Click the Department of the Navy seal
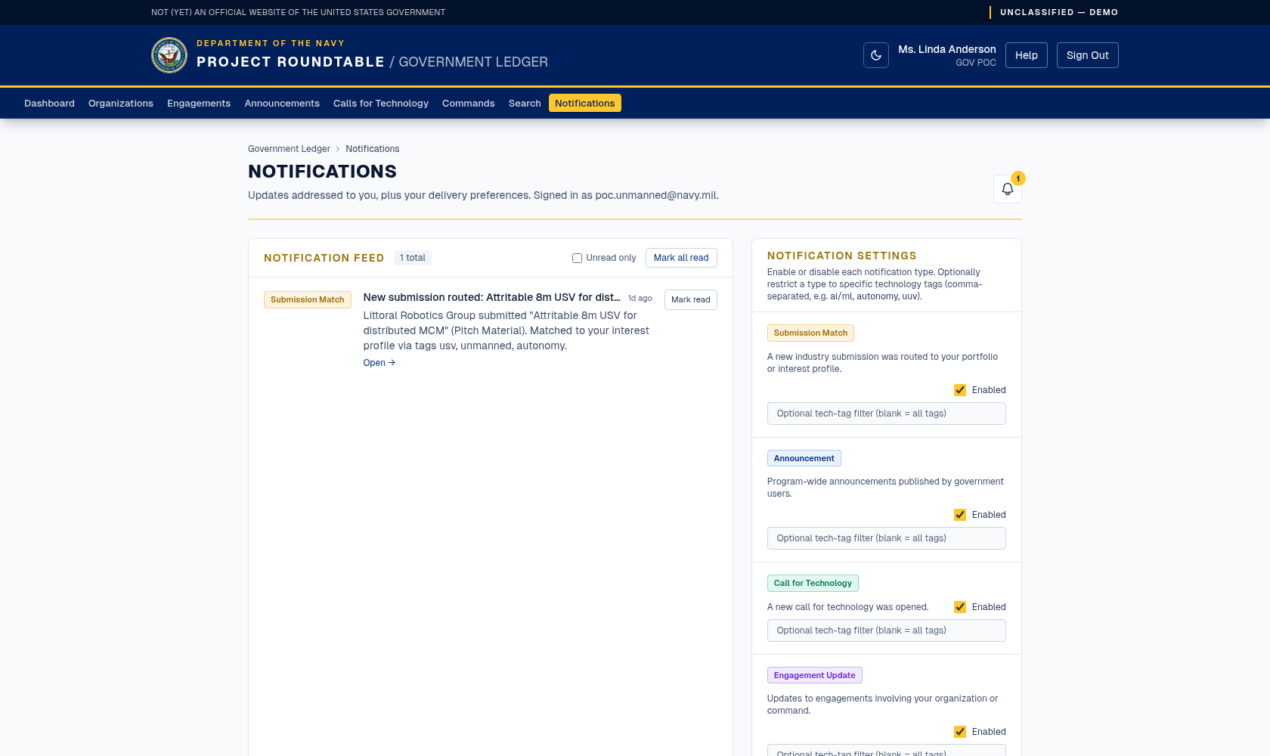The width and height of the screenshot is (1270, 756). [x=169, y=55]
